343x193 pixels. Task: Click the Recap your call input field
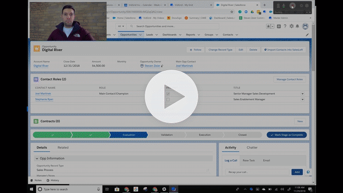click(257, 172)
